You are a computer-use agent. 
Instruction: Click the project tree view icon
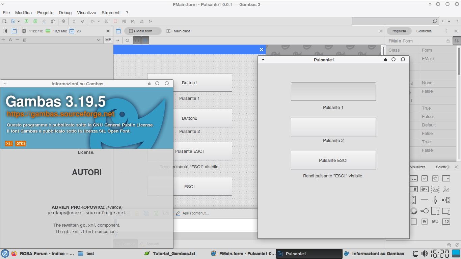[x=5, y=31]
